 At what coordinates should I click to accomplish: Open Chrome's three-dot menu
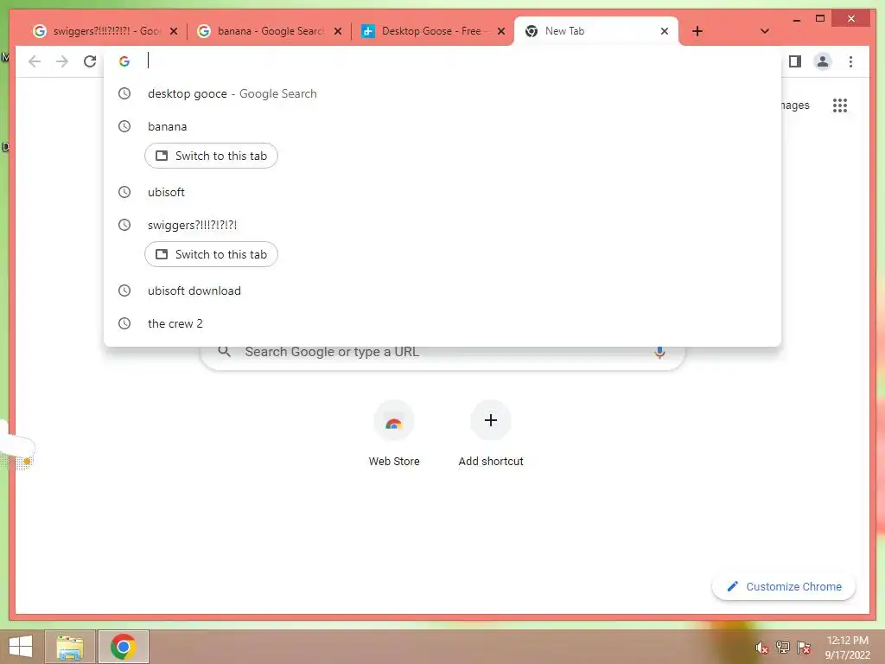tap(850, 61)
